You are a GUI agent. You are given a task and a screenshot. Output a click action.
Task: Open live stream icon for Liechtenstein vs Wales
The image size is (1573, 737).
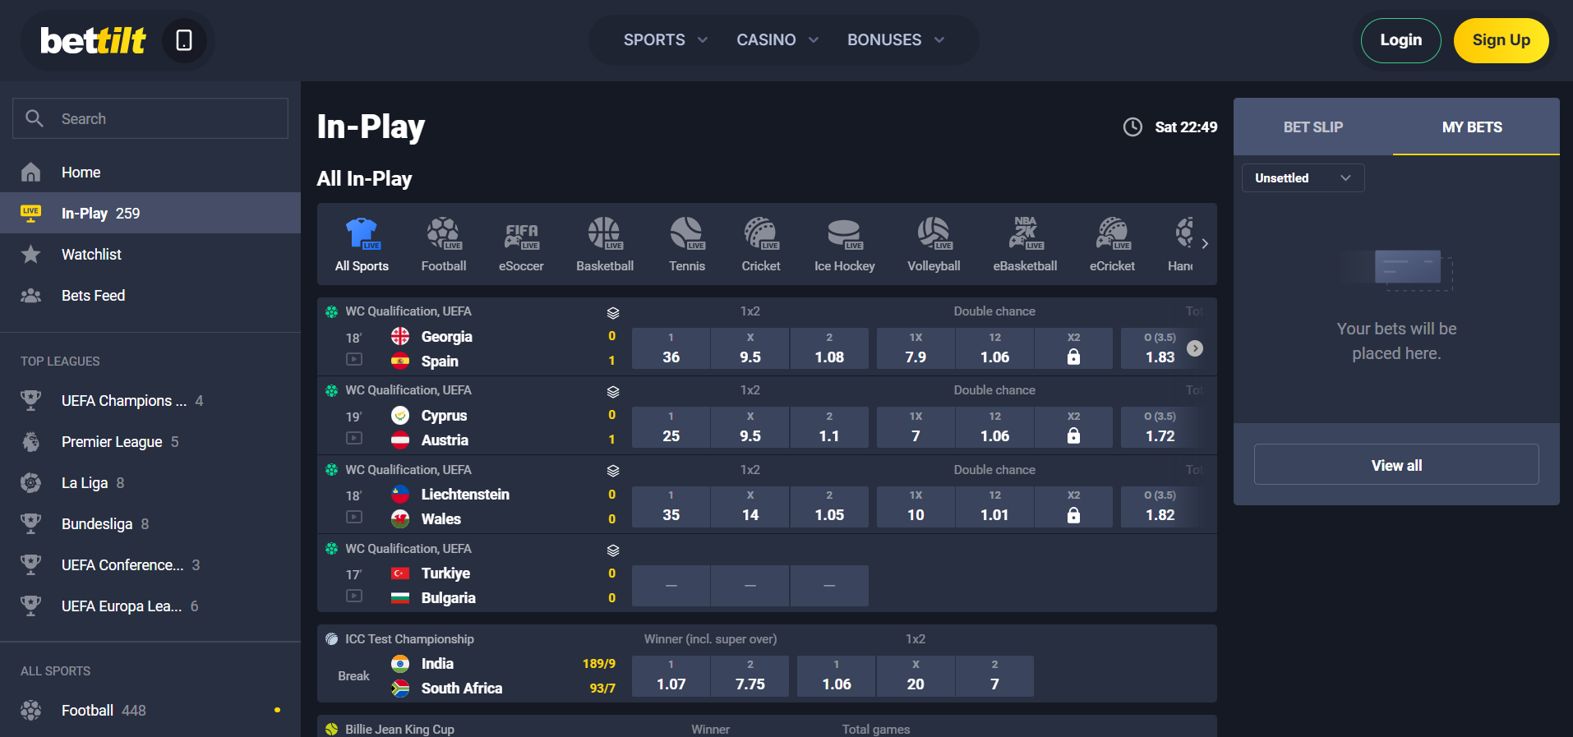pos(354,517)
